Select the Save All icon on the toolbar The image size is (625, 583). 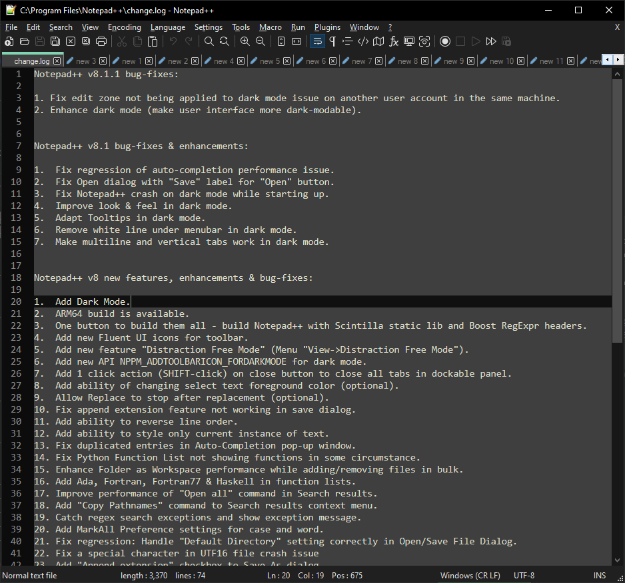(55, 41)
